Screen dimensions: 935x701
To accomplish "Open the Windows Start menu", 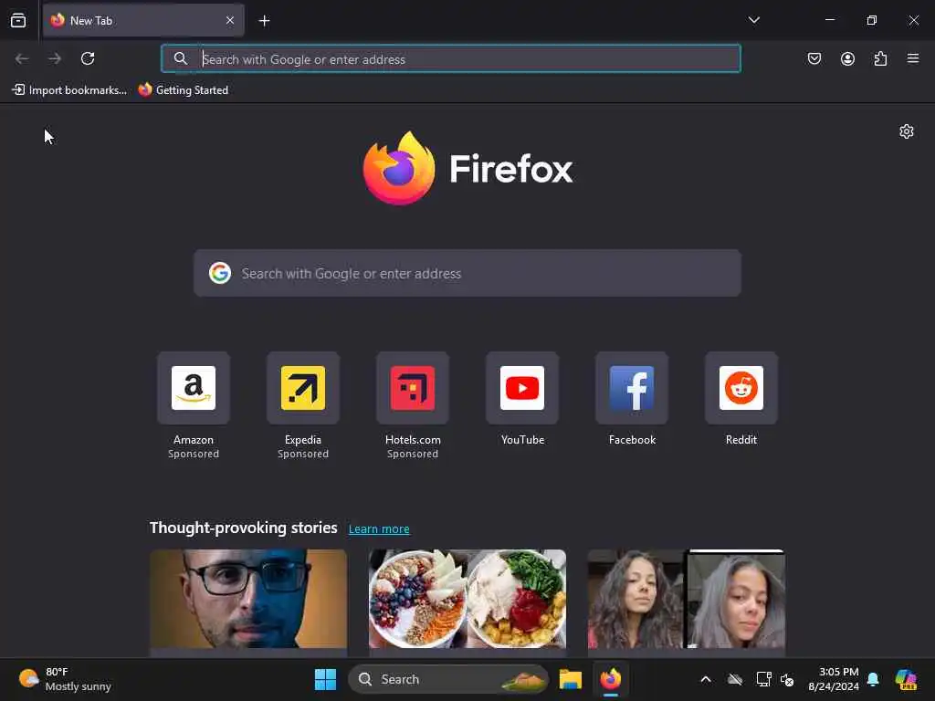I will click(325, 679).
